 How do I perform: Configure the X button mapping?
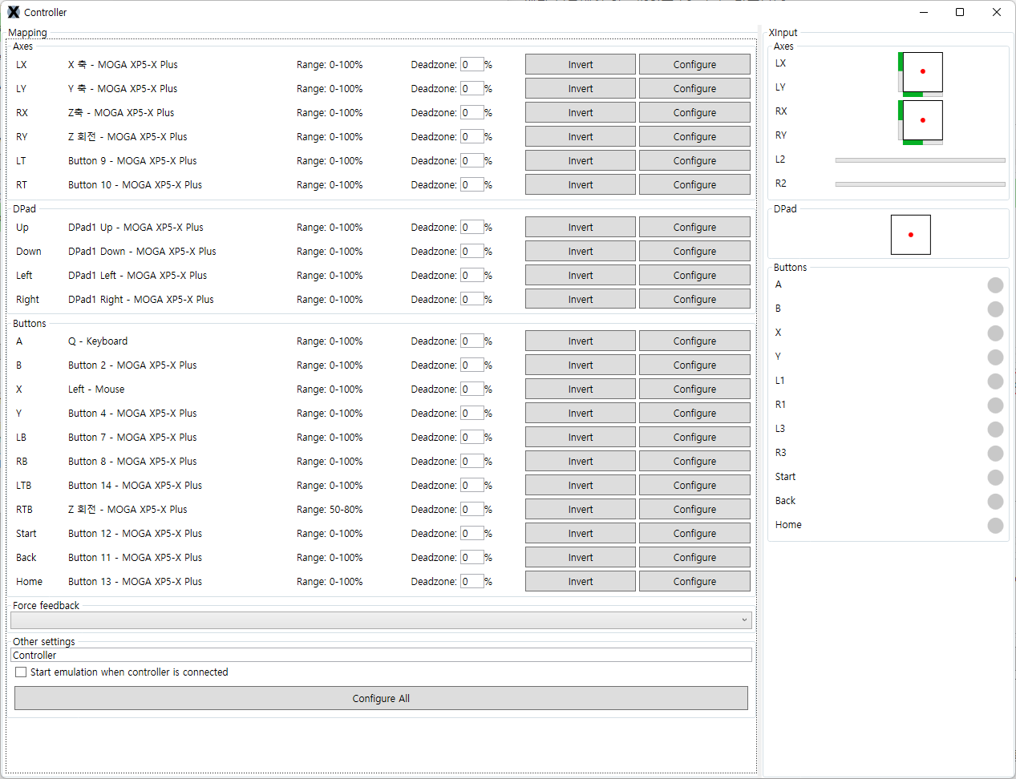[x=694, y=389]
